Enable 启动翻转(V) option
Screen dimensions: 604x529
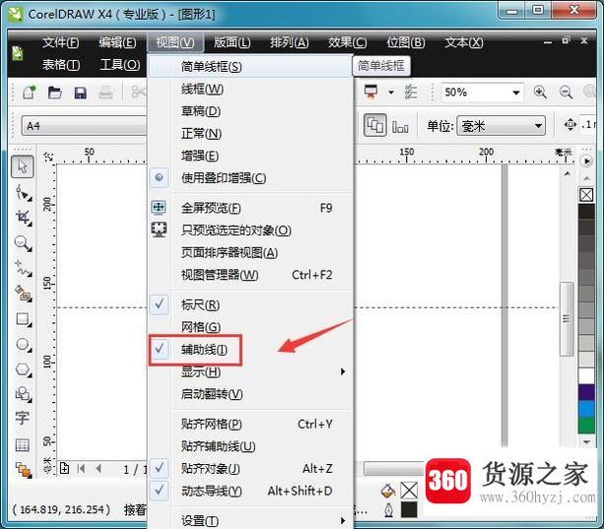point(250,394)
